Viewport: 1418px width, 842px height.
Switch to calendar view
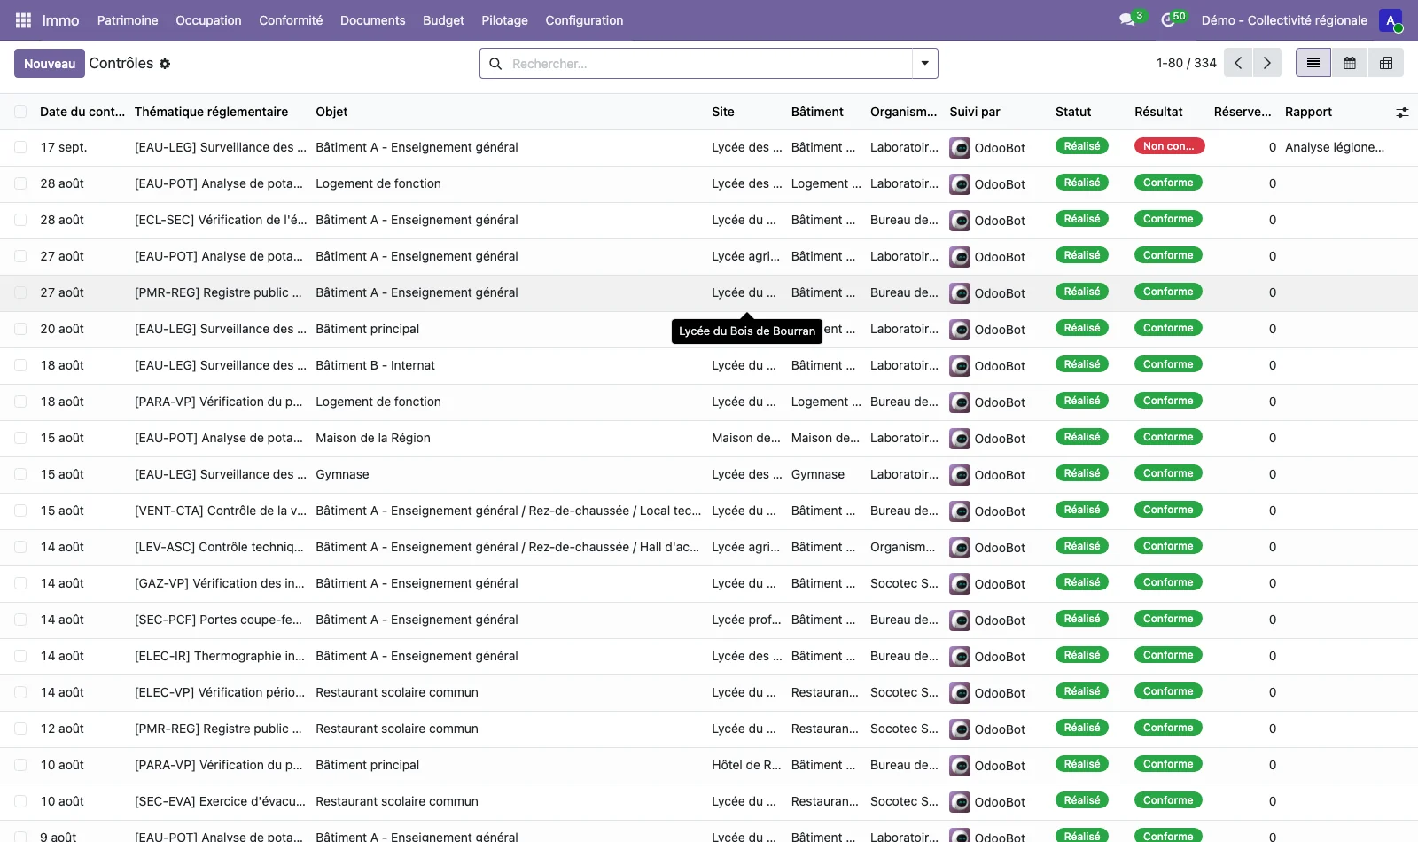(x=1350, y=63)
